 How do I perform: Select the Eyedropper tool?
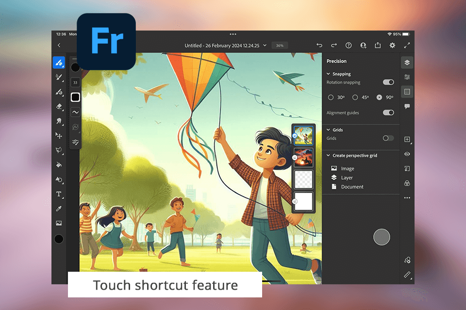tap(59, 209)
